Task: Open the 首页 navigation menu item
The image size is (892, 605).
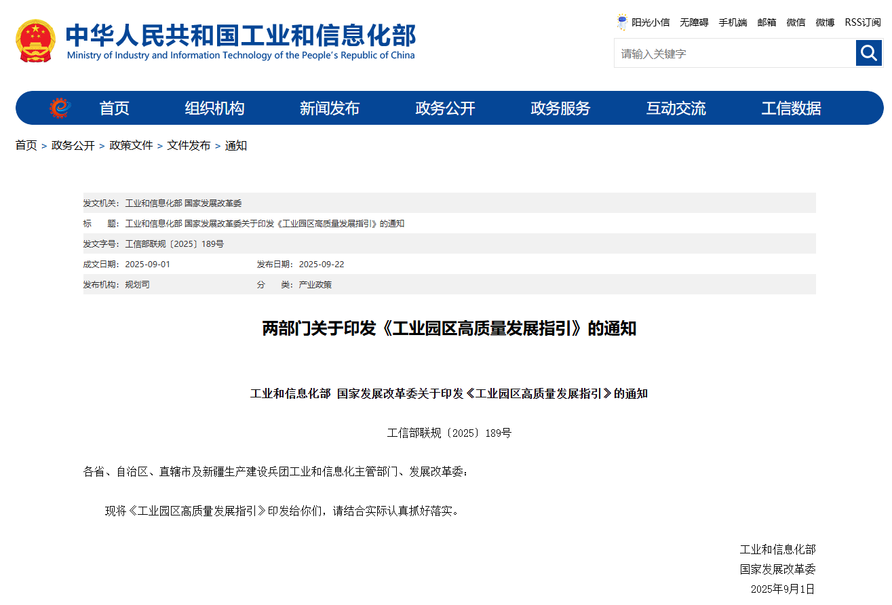Action: point(114,109)
